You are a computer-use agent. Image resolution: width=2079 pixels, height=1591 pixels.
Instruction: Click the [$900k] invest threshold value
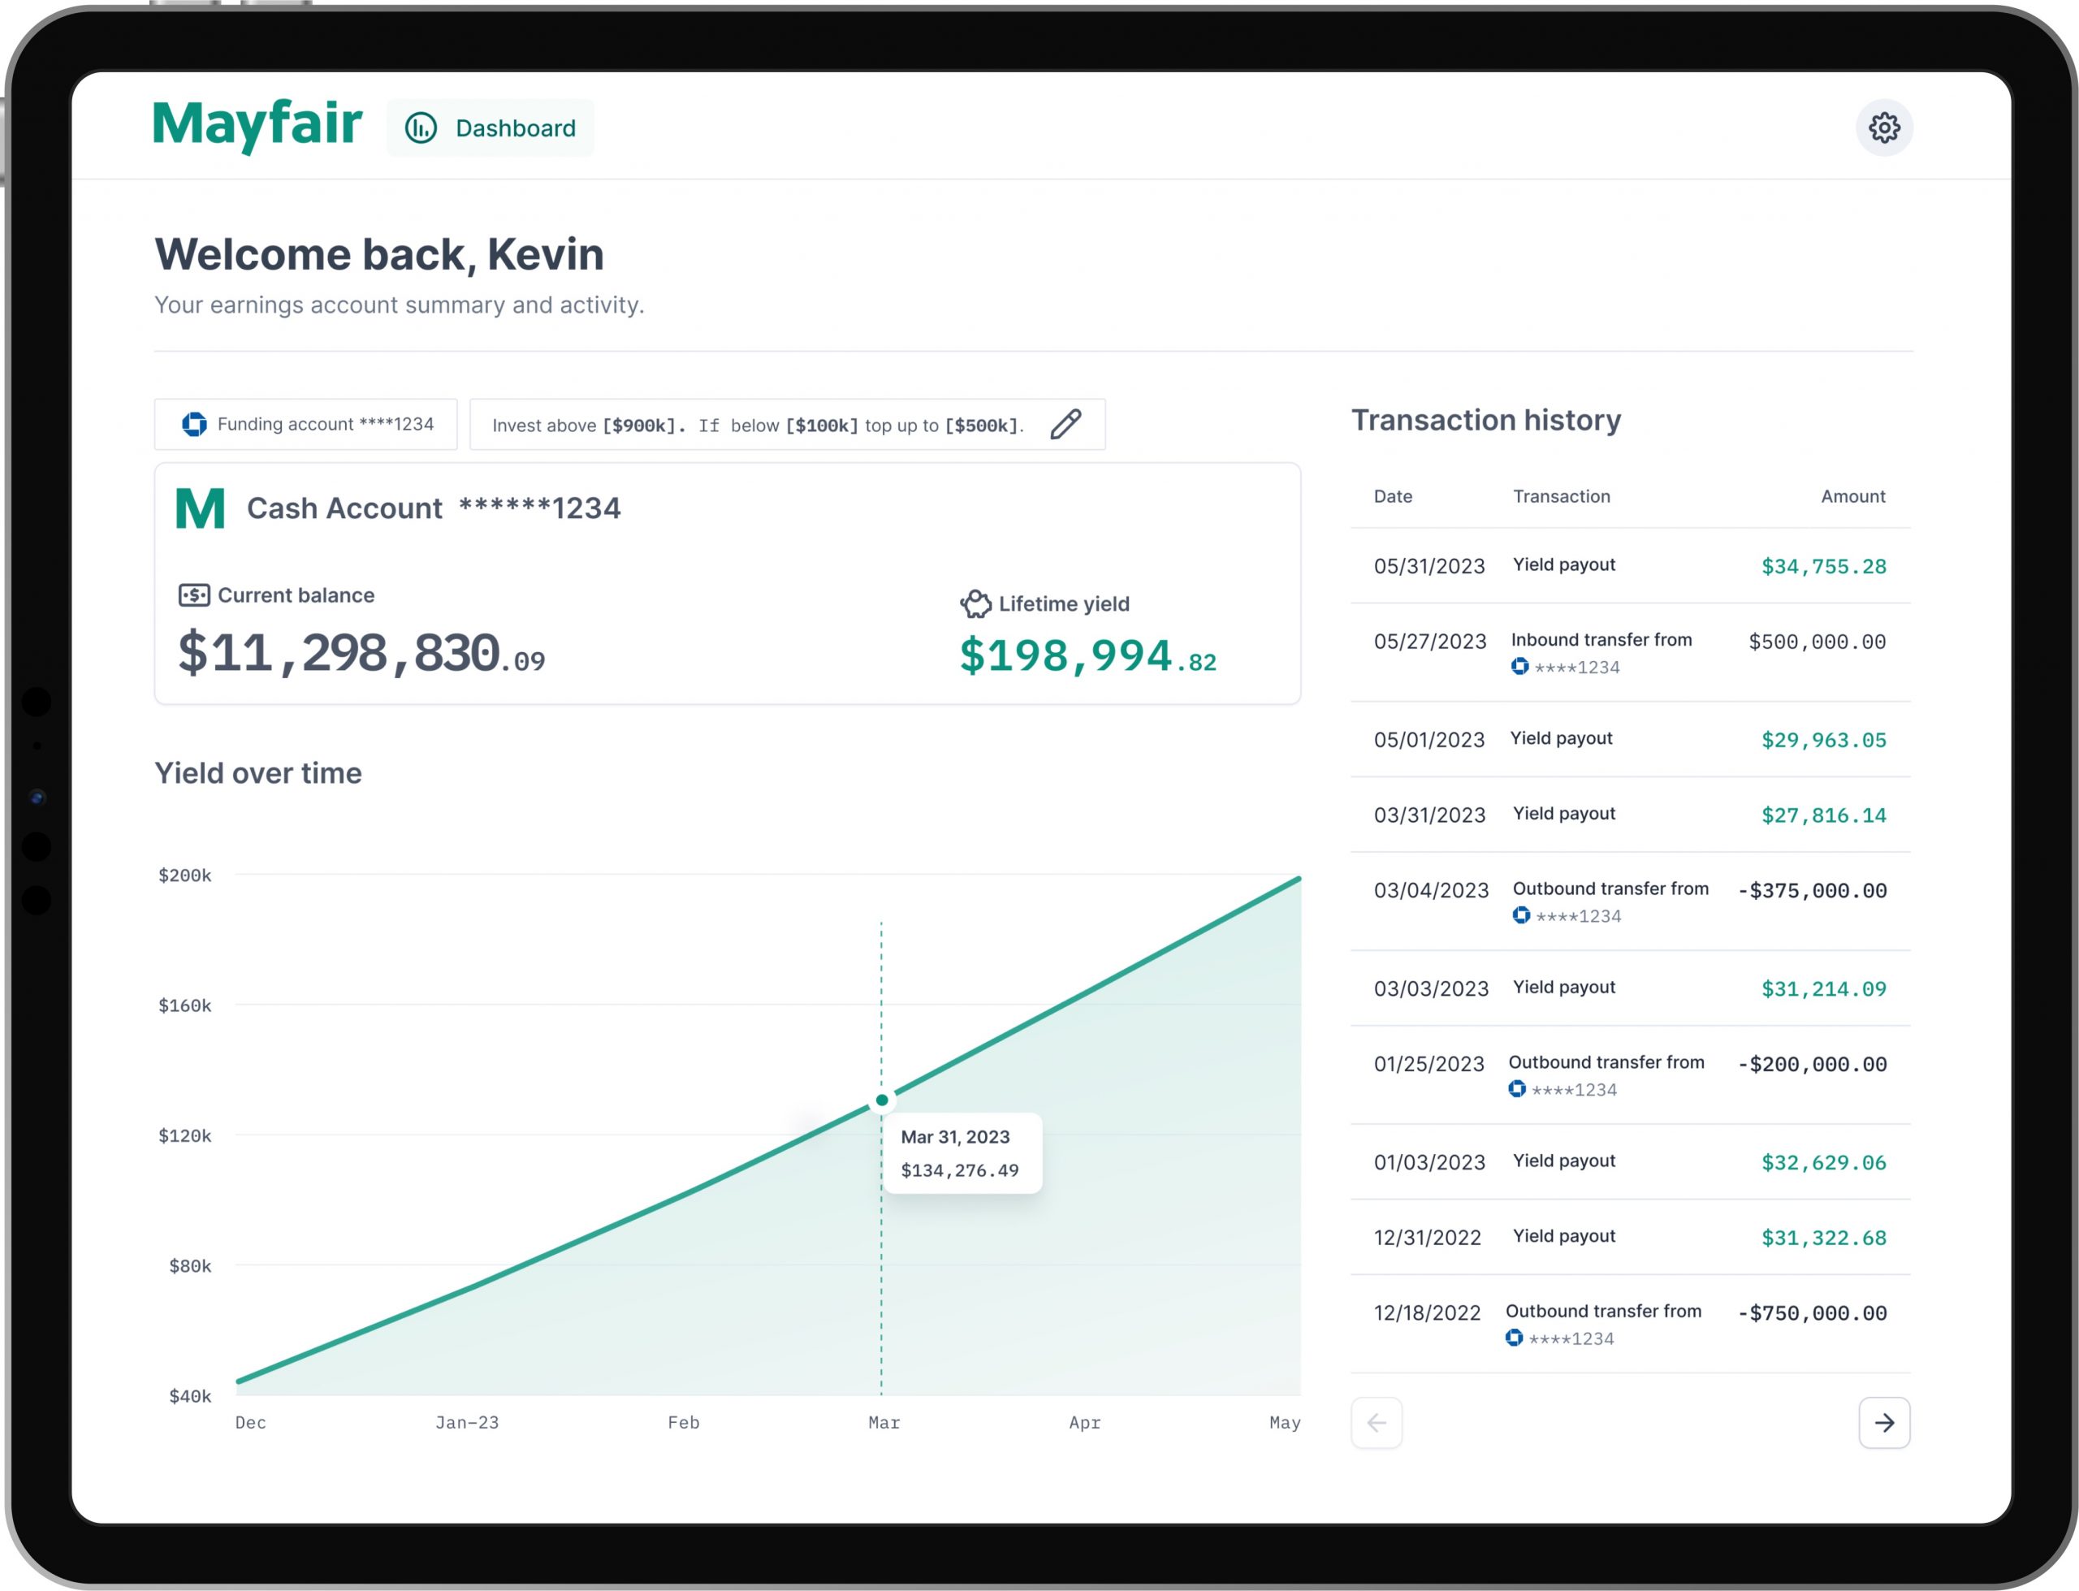(640, 426)
